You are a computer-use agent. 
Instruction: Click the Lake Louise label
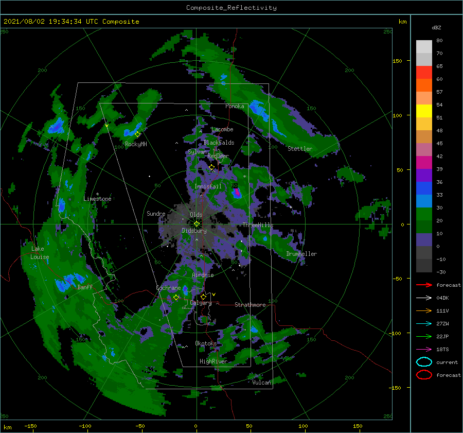click(40, 253)
